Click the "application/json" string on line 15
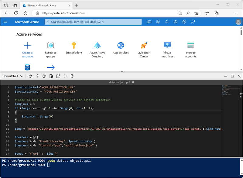The height and width of the screenshot is (178, 243). click(79, 145)
